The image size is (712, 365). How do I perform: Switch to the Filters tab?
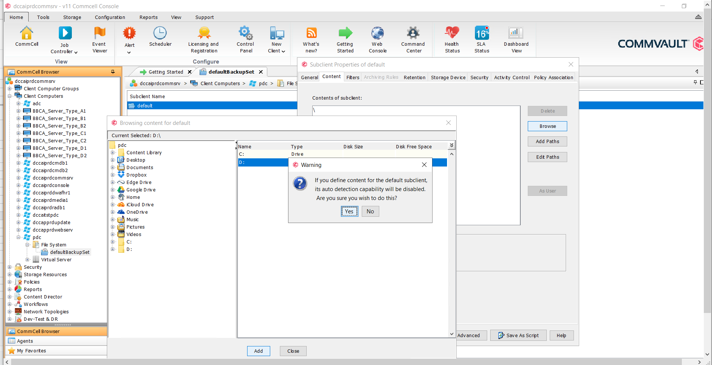pos(352,77)
